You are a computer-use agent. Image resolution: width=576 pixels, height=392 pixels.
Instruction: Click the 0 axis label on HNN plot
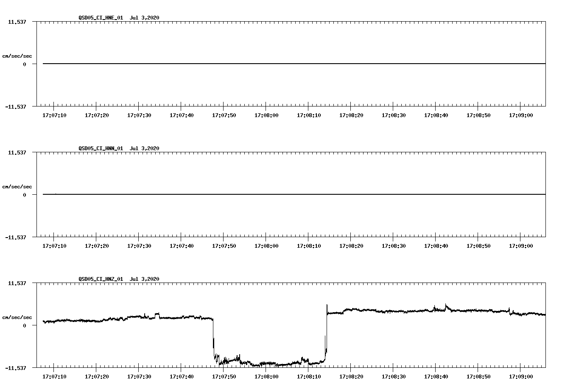coord(25,195)
